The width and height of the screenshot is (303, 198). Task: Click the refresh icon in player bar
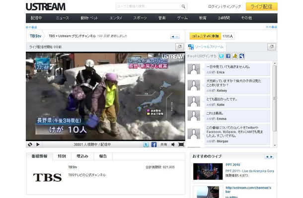(30, 145)
